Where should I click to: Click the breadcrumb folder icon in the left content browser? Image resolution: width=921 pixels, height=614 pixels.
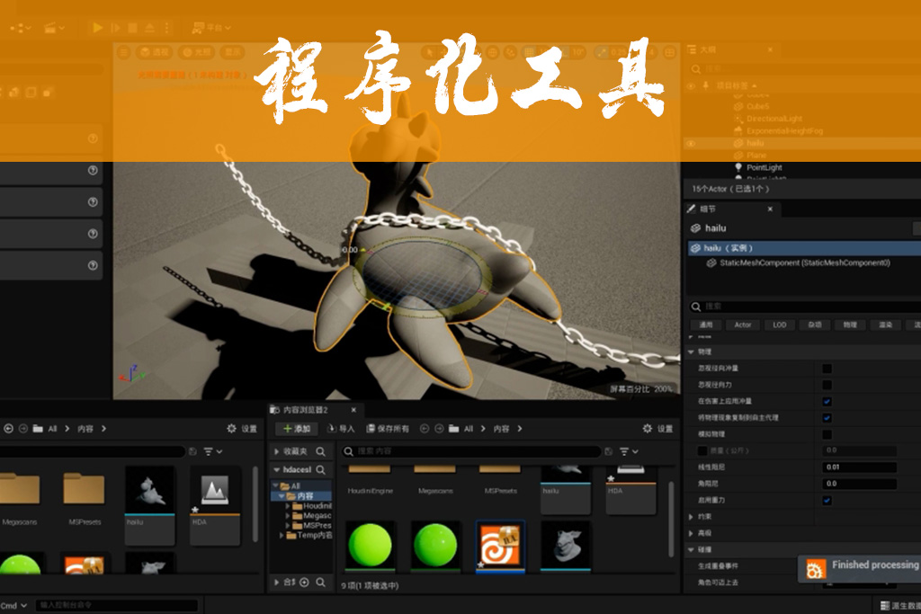[38, 429]
